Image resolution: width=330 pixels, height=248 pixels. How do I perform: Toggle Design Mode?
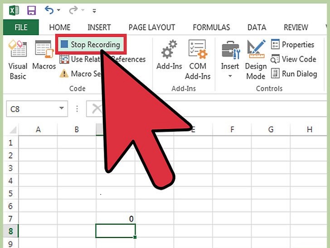point(256,60)
